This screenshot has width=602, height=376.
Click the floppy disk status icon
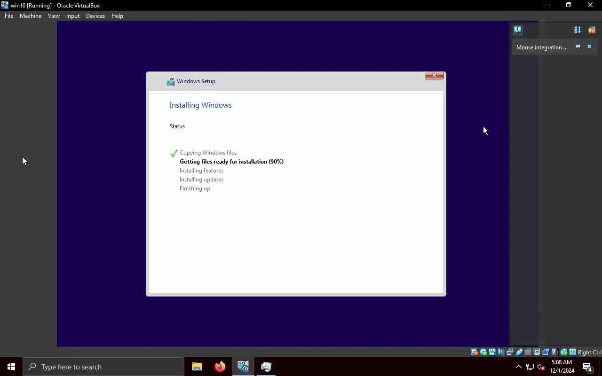pos(492,352)
